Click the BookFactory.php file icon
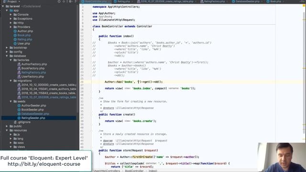The image size is (306, 172). click(19, 68)
